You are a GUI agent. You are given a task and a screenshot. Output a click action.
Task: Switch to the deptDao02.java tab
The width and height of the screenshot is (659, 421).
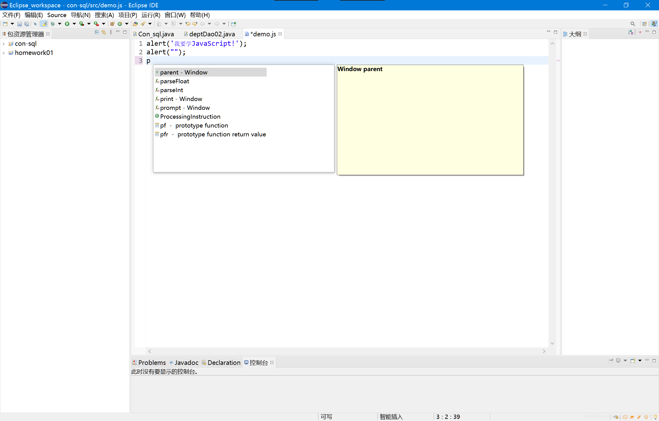[209, 34]
